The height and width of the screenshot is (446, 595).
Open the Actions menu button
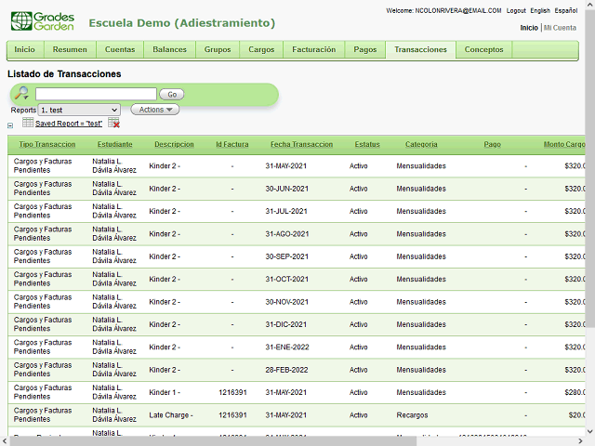point(154,110)
